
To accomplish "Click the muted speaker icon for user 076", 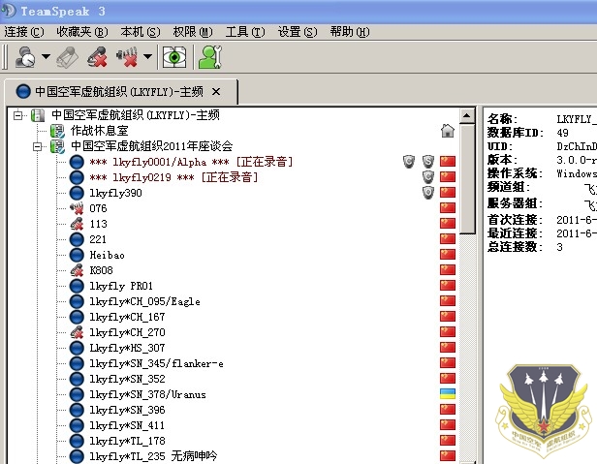I will (77, 208).
